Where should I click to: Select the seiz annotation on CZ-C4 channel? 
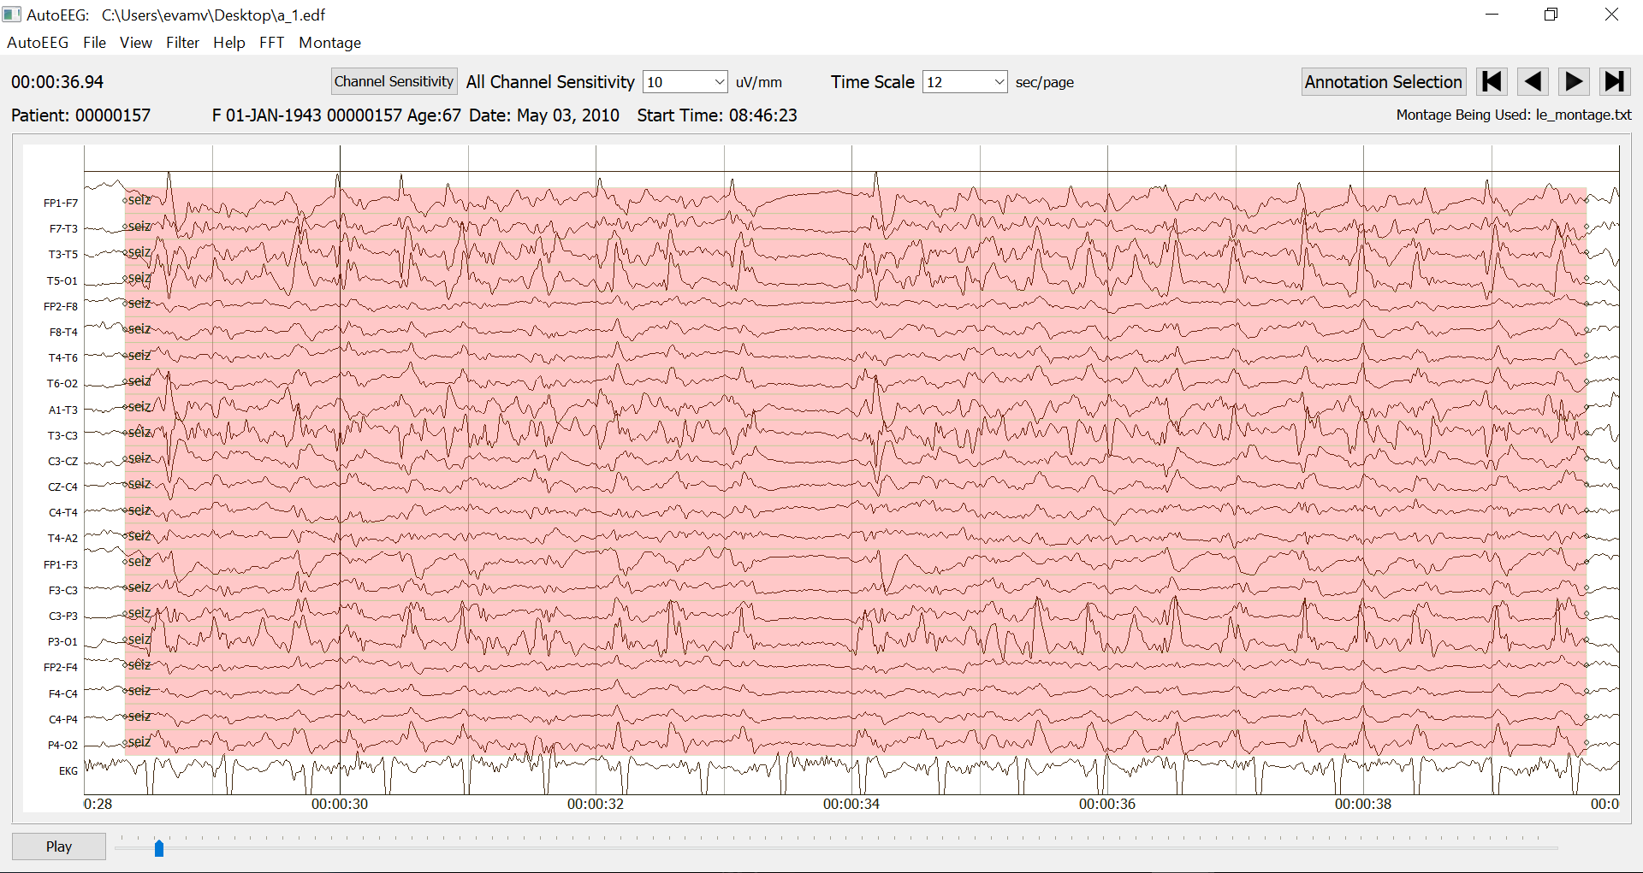[139, 484]
